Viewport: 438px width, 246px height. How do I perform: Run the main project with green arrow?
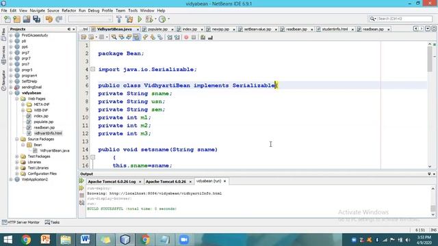click(x=140, y=19)
